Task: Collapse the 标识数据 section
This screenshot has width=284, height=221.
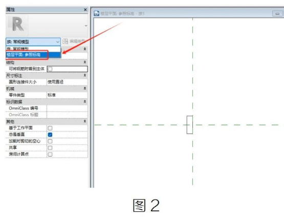Action: (84, 101)
